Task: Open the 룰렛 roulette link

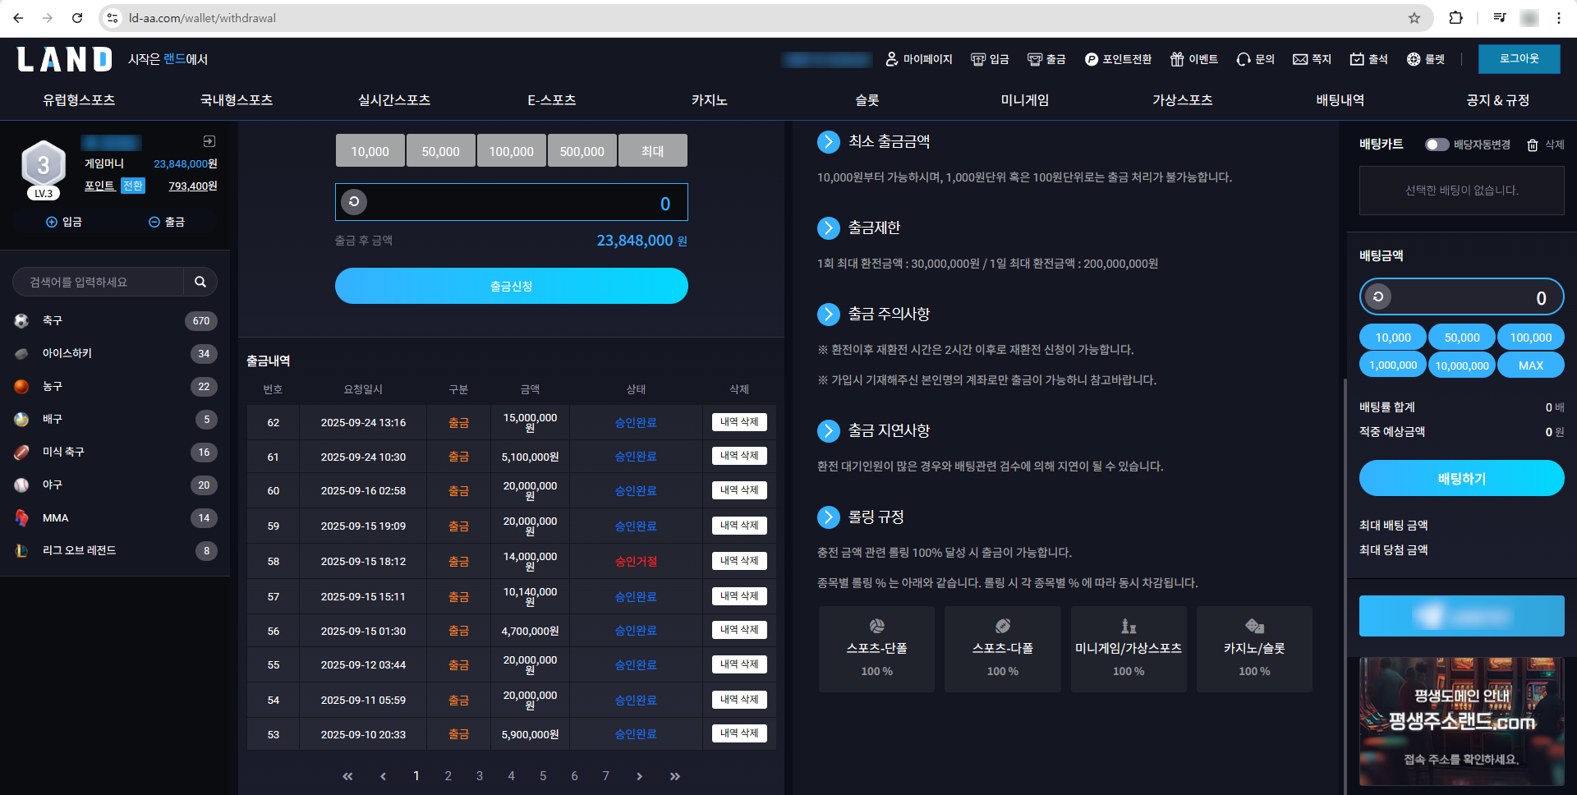Action: [x=1425, y=59]
